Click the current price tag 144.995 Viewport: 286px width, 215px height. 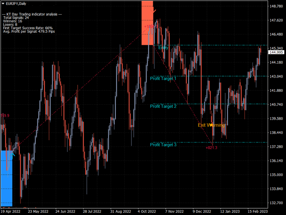[x=276, y=52]
